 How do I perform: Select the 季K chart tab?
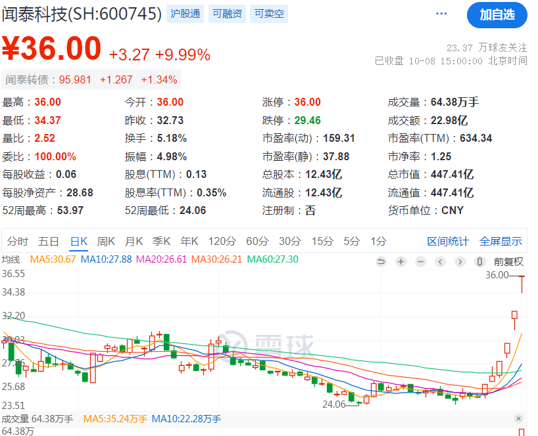[x=162, y=242]
